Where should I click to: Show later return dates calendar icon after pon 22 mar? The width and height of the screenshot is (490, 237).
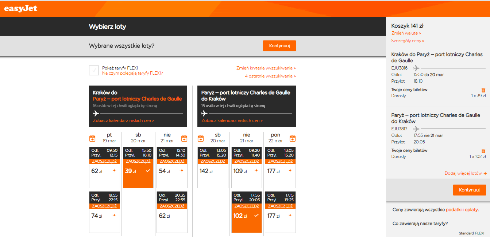[x=293, y=138]
